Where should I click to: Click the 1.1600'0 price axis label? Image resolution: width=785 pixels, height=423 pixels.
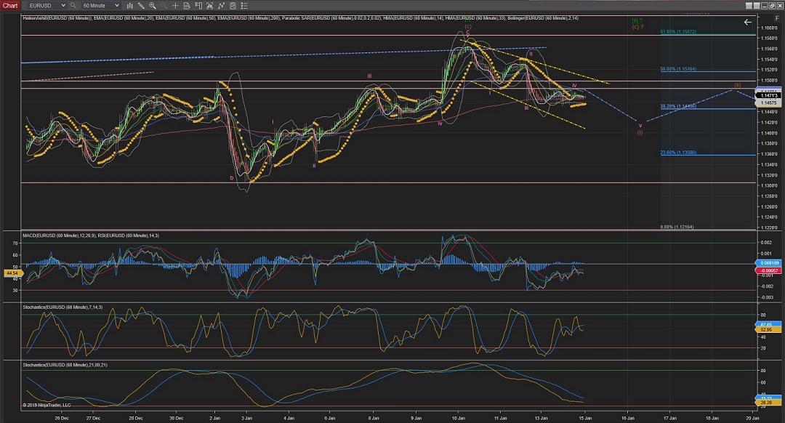(x=769, y=28)
